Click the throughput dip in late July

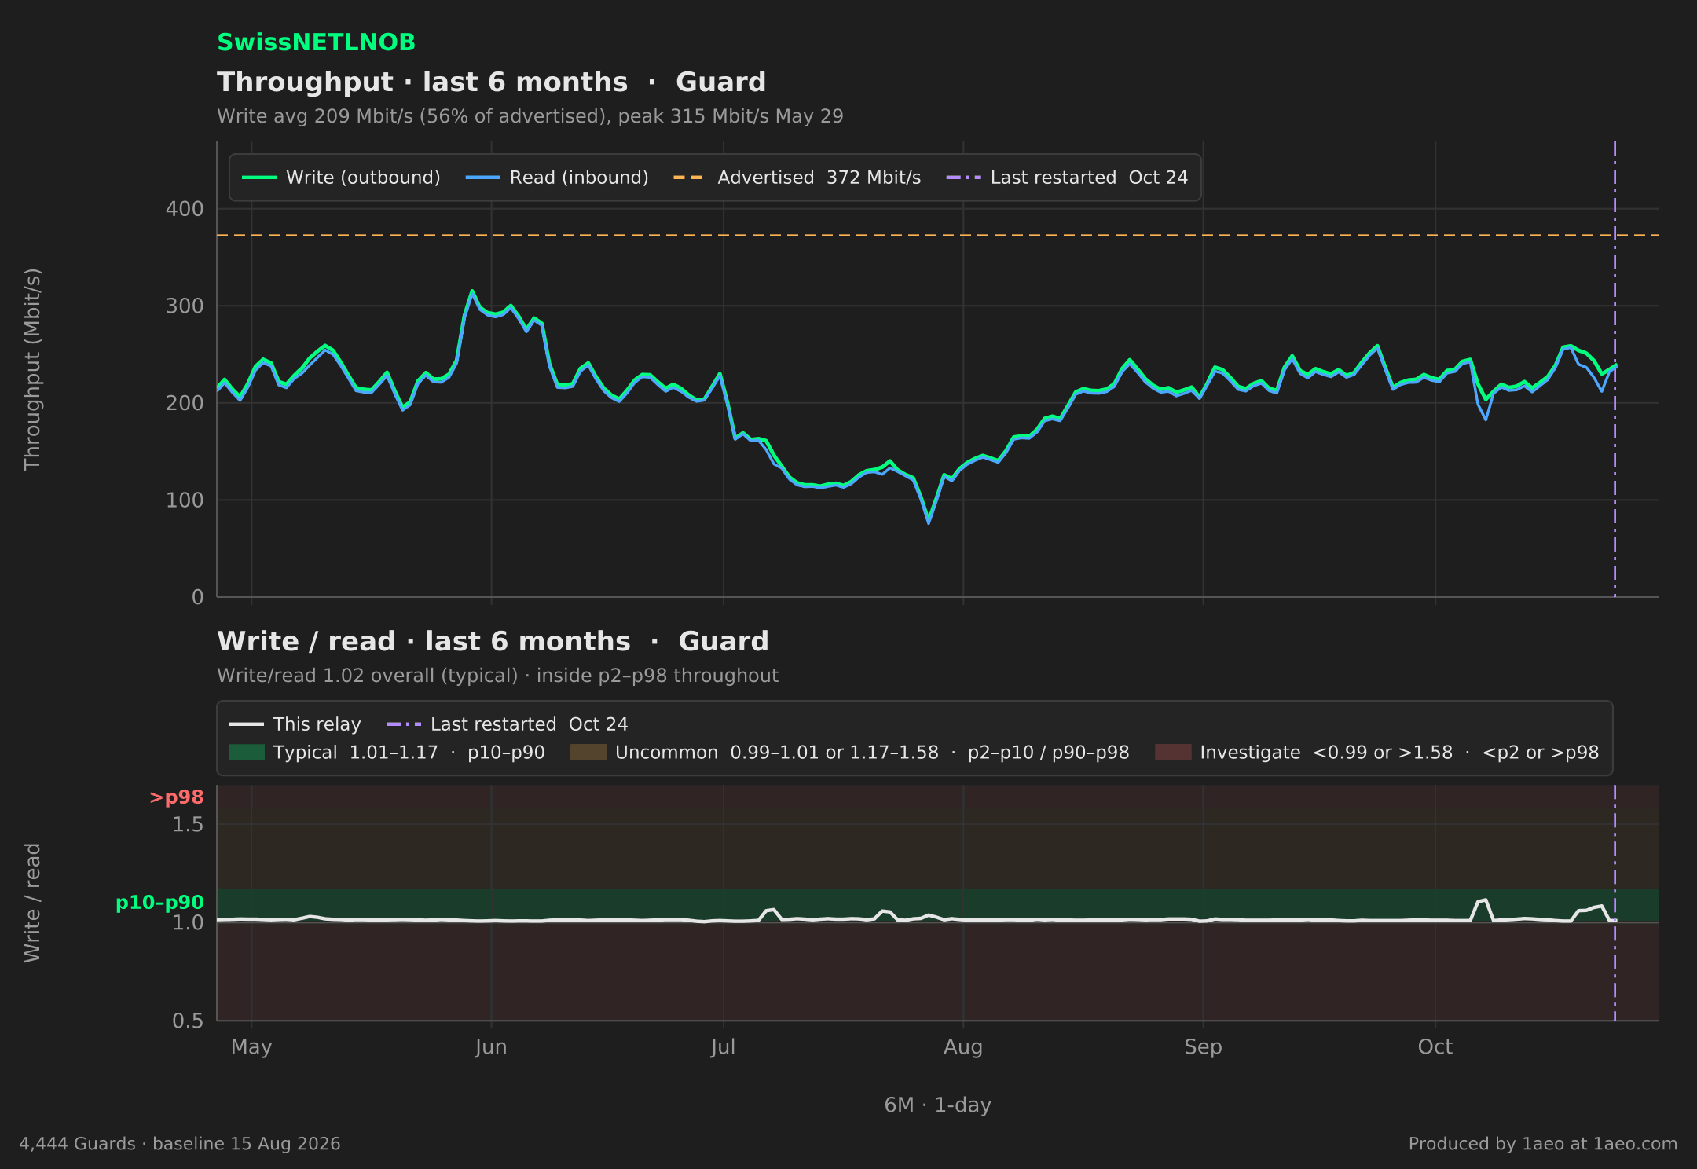point(929,522)
